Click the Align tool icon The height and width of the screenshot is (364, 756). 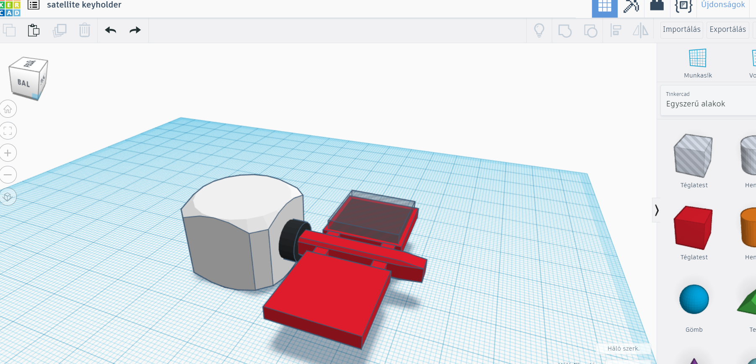coord(616,31)
